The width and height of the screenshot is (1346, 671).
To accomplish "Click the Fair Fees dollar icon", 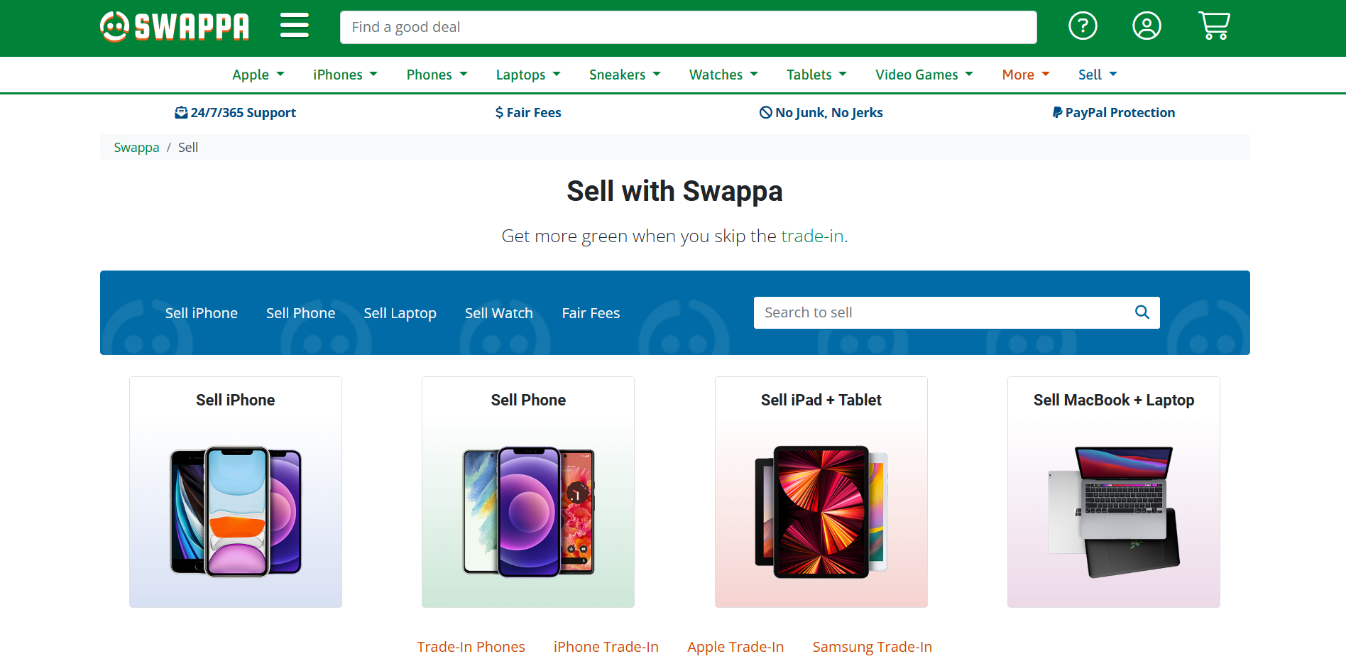I will tap(499, 111).
